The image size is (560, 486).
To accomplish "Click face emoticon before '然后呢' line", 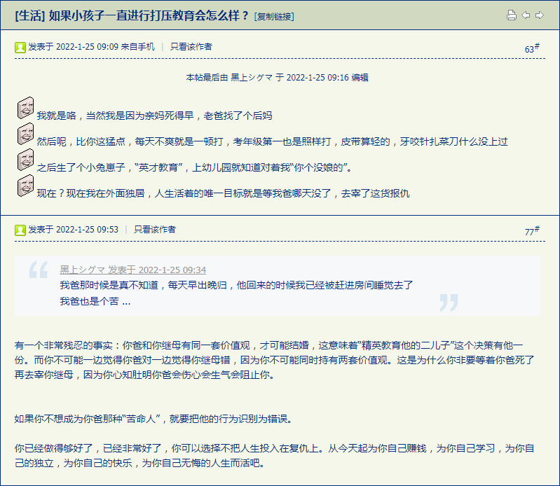I will [x=26, y=134].
